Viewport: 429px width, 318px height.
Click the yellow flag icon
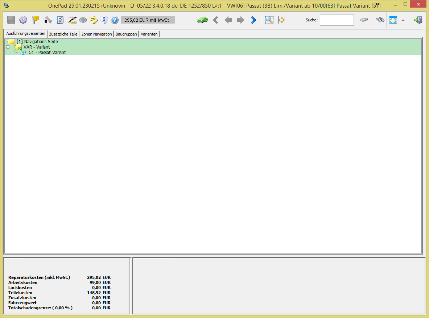[x=36, y=20]
